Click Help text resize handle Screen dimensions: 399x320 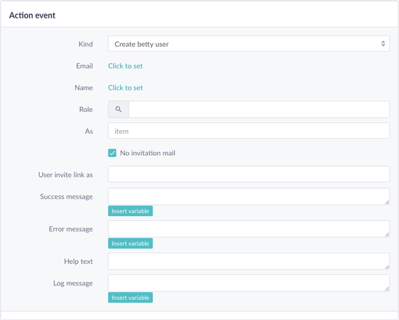(x=386, y=267)
